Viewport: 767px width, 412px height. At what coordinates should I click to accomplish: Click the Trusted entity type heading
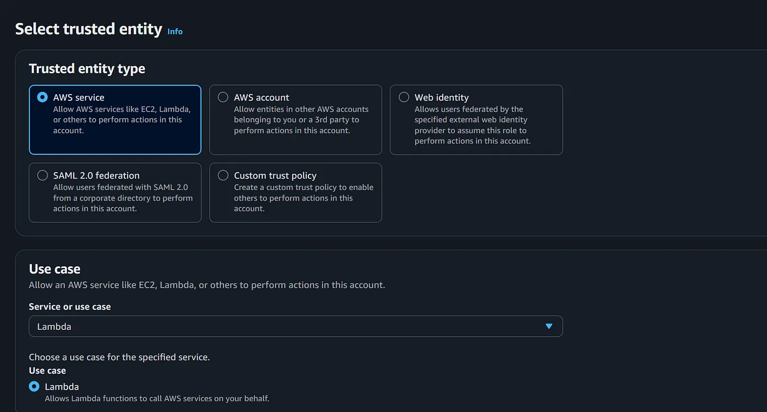coord(87,68)
